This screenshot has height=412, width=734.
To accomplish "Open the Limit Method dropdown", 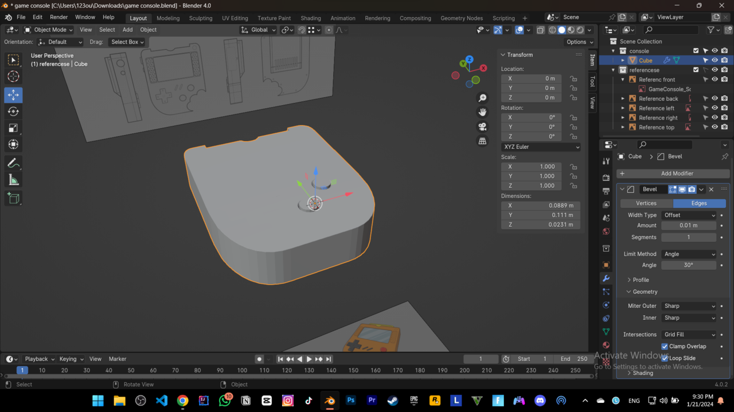I will click(689, 254).
